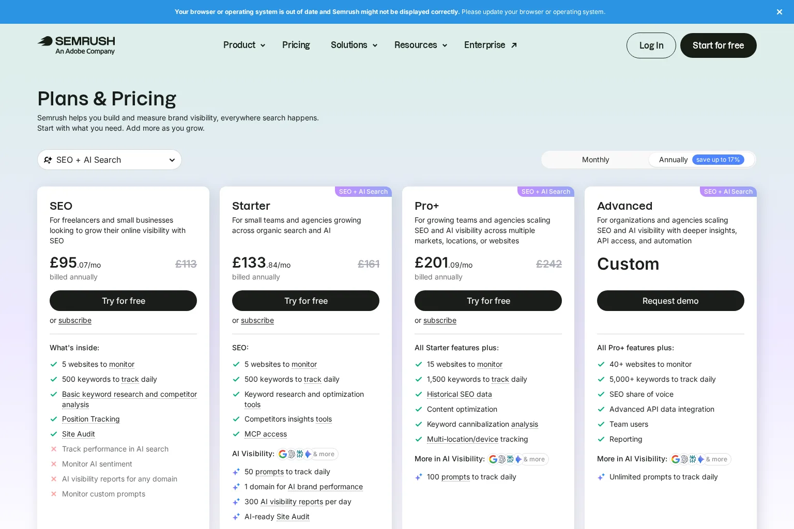Image resolution: width=794 pixels, height=529 pixels.
Task: Click the save up to 17% badge
Action: (718, 160)
